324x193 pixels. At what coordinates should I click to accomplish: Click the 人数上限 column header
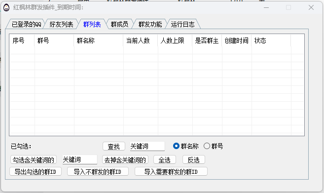[175, 40]
